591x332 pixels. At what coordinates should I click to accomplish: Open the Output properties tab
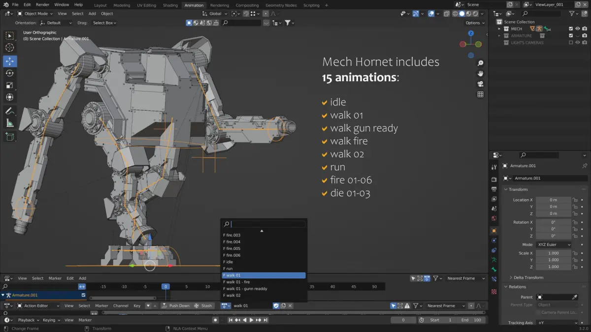(494, 189)
